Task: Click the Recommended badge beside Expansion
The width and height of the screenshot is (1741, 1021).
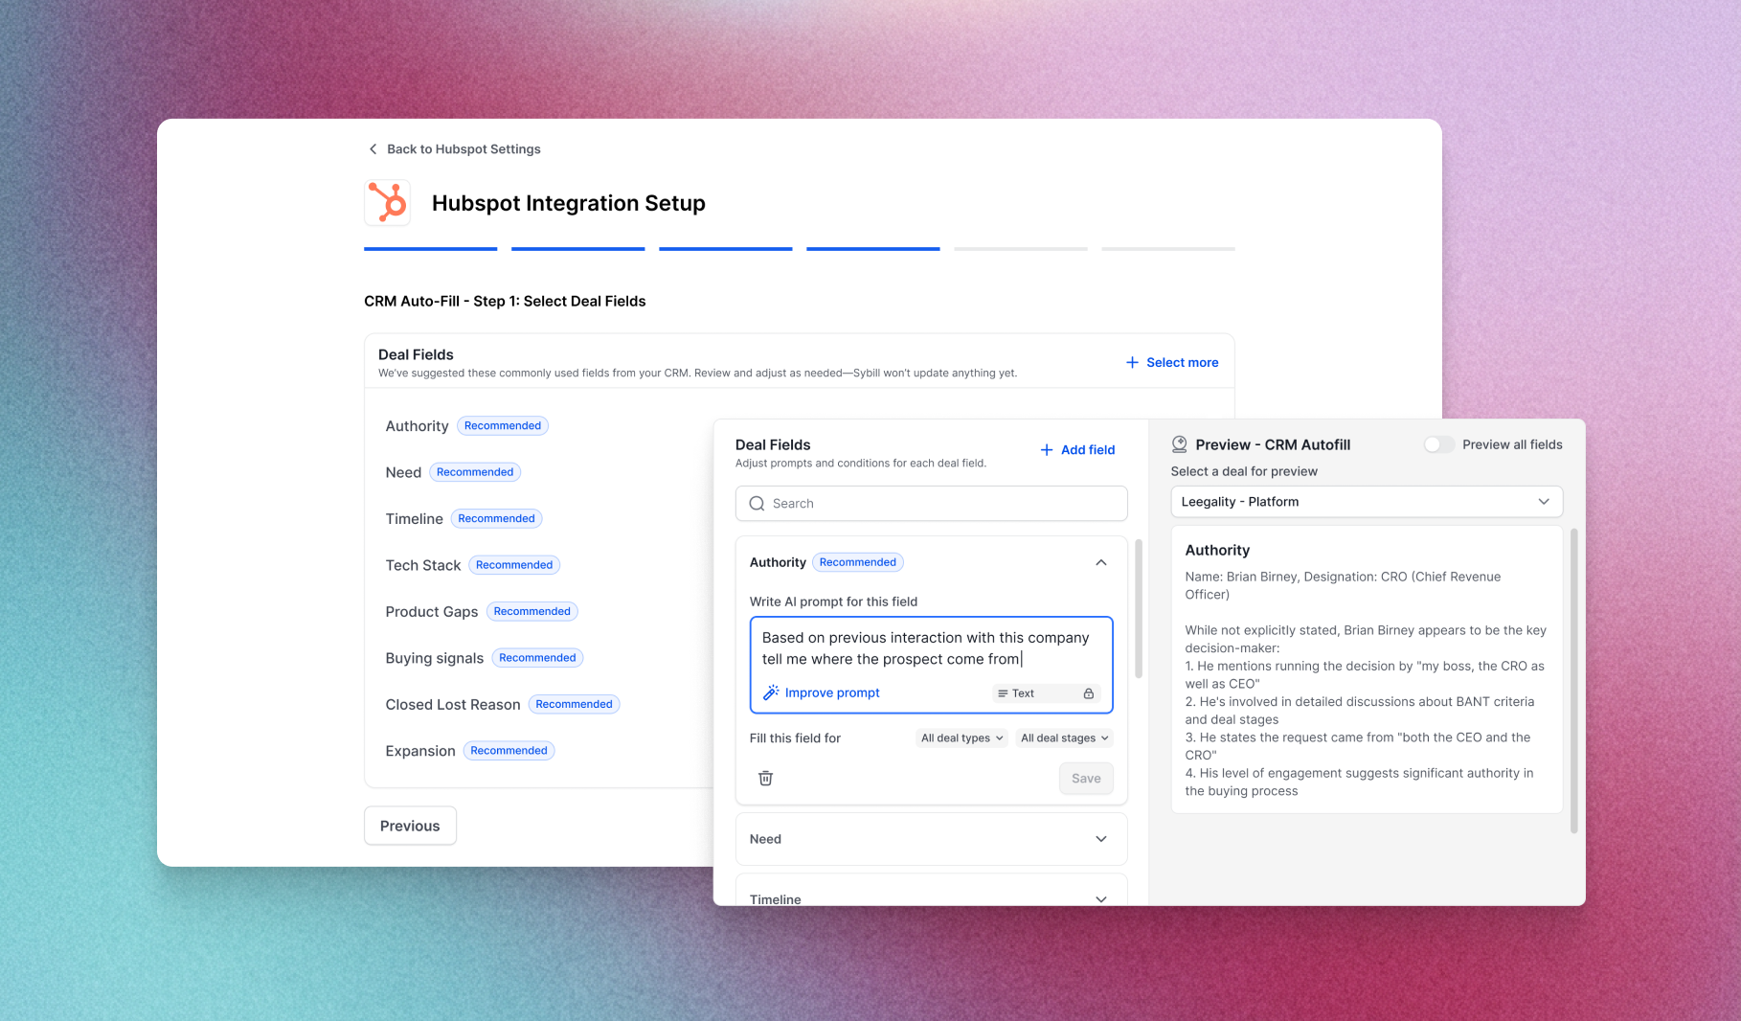Action: (x=509, y=751)
